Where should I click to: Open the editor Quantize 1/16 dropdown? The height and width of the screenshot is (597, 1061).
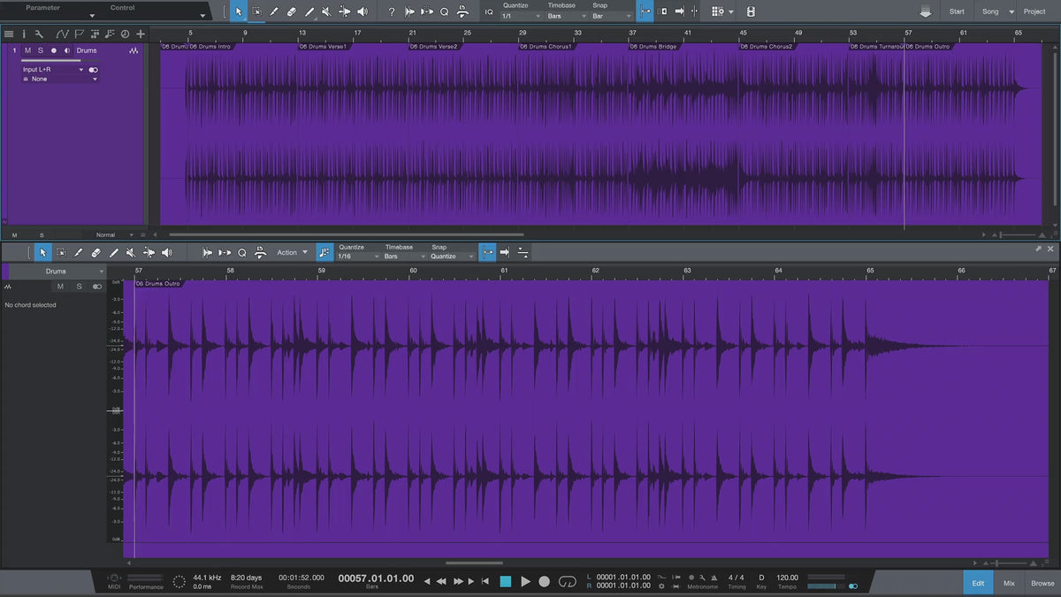(x=358, y=256)
